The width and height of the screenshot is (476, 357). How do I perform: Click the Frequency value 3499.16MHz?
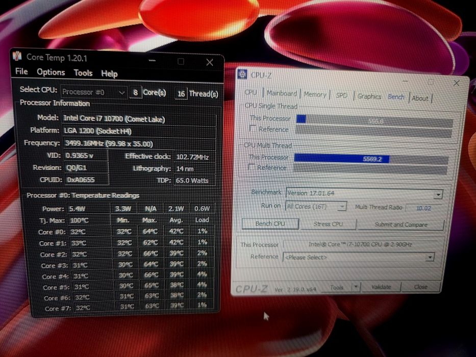tap(139, 144)
